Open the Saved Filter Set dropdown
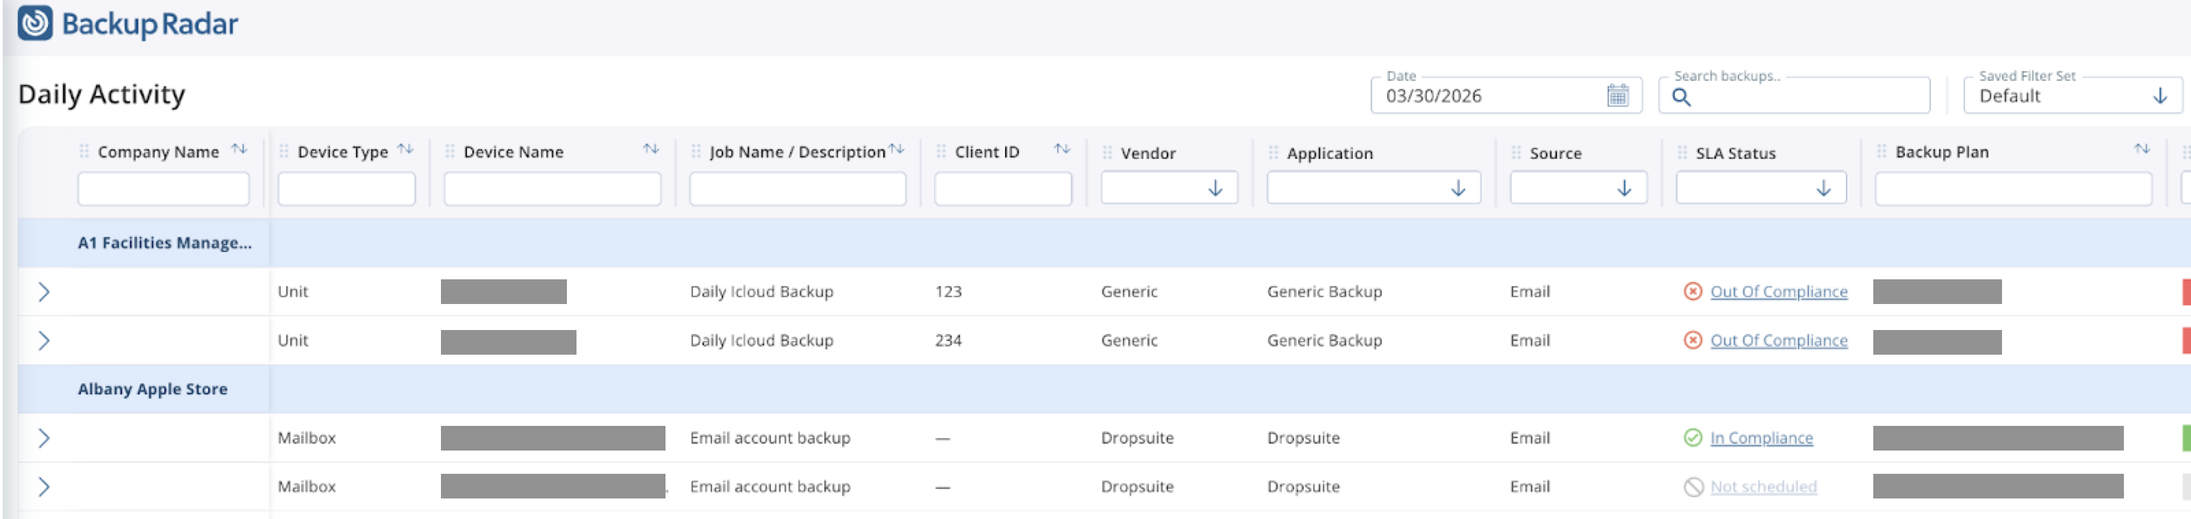The width and height of the screenshot is (2191, 519). click(x=2160, y=96)
